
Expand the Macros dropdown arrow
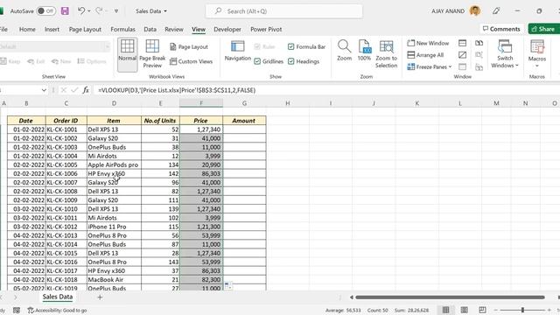coord(536,66)
